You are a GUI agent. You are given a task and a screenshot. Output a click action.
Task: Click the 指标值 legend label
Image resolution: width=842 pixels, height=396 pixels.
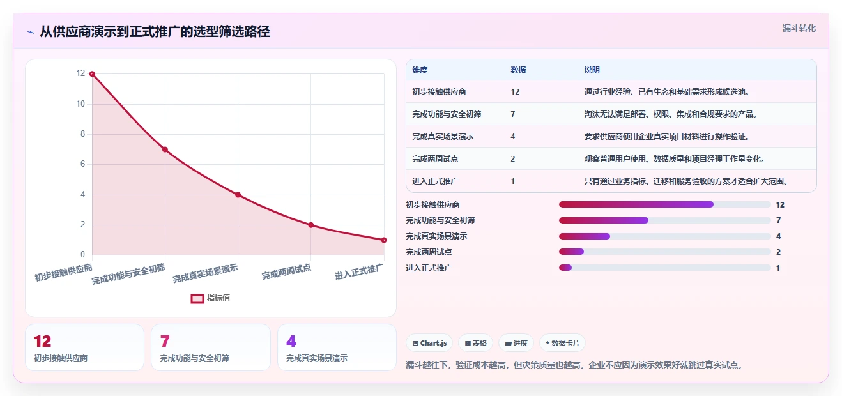click(x=218, y=298)
